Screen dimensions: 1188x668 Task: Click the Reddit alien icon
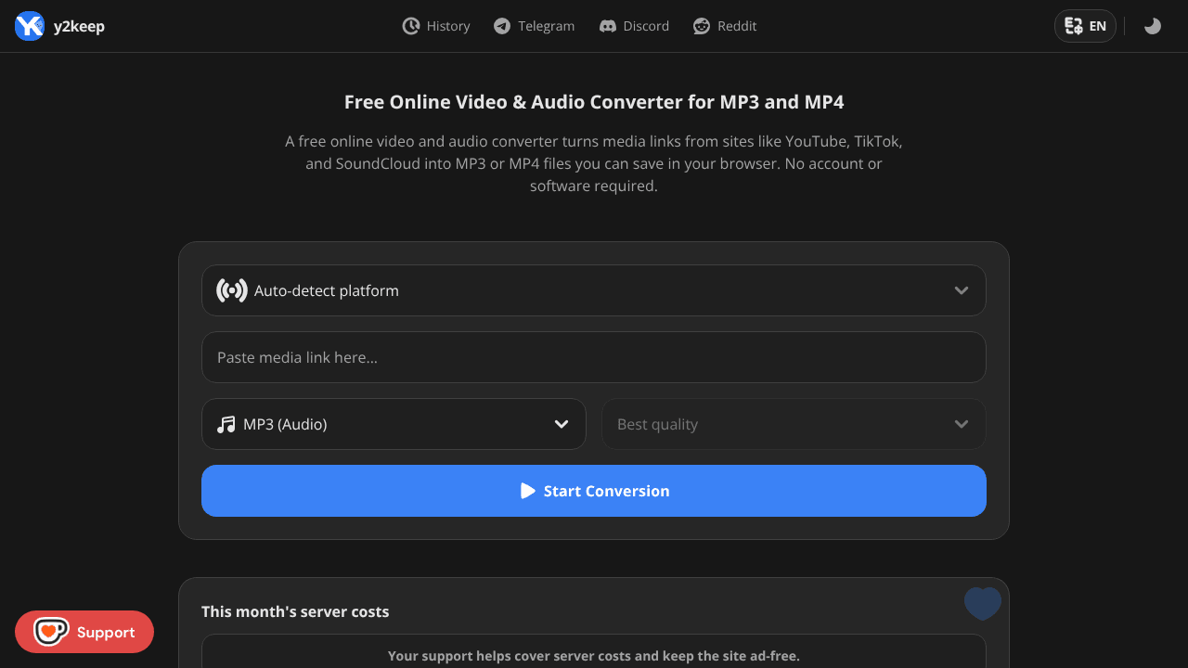(702, 26)
